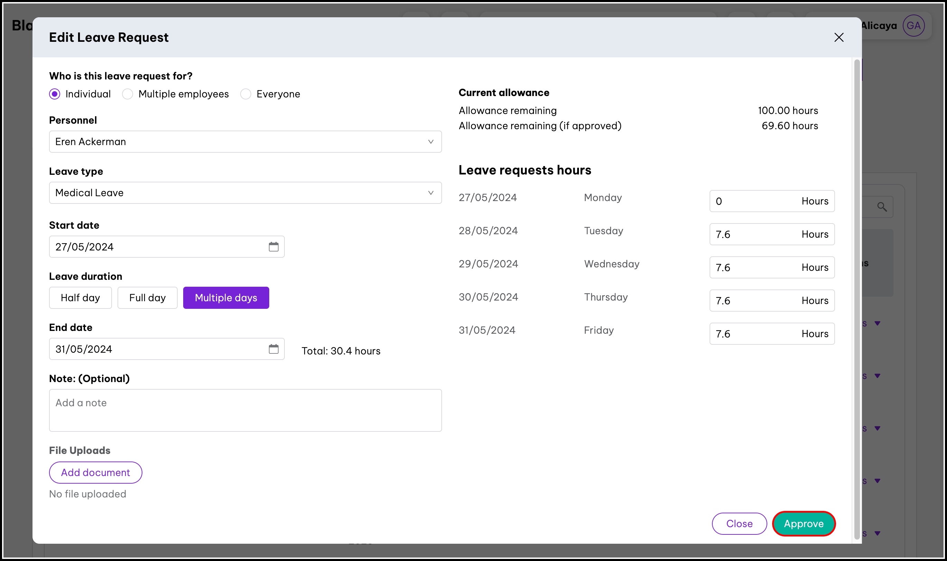Select the Everyone radio option
947x561 pixels.
point(246,94)
